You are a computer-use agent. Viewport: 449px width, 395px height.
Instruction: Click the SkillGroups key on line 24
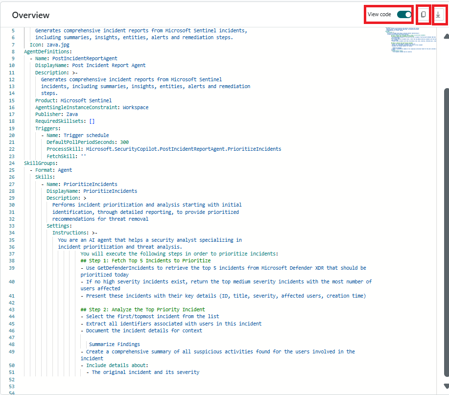41,163
